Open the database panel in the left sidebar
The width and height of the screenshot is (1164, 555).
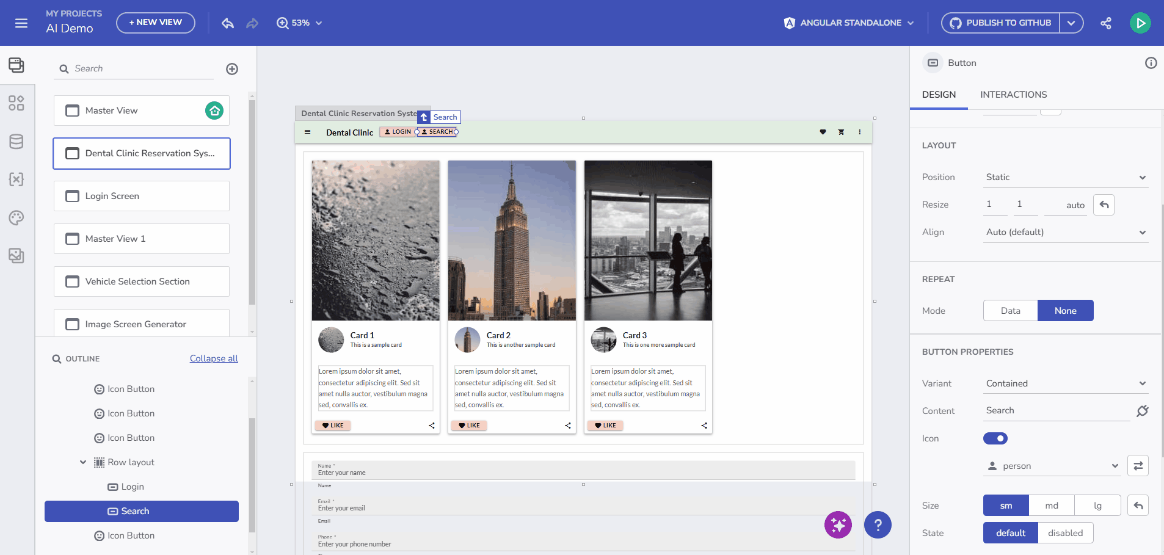[16, 141]
